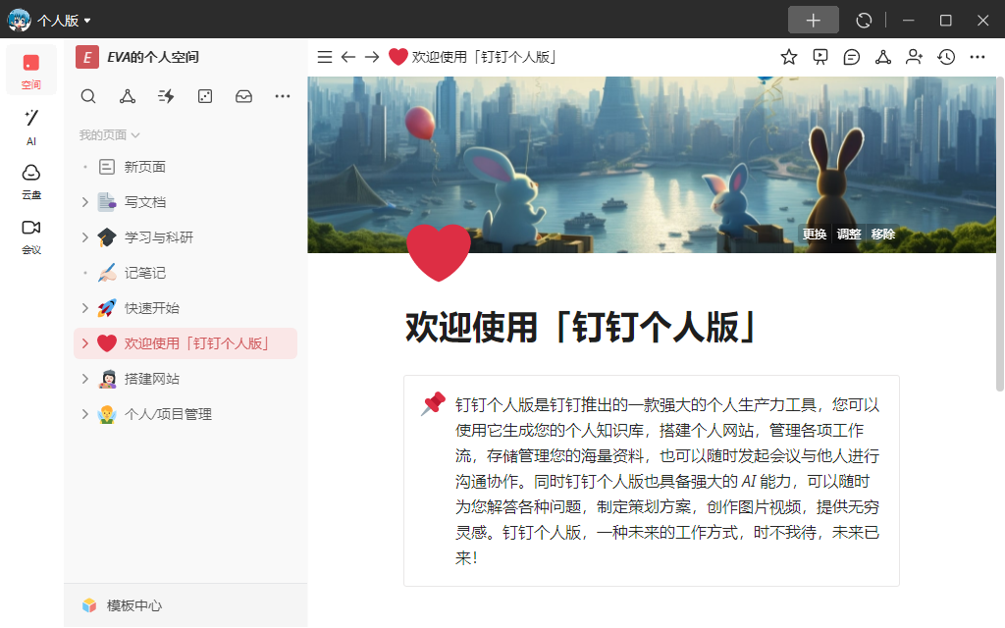1005x628 pixels.
Task: Open the comments bubble icon
Action: 852,57
